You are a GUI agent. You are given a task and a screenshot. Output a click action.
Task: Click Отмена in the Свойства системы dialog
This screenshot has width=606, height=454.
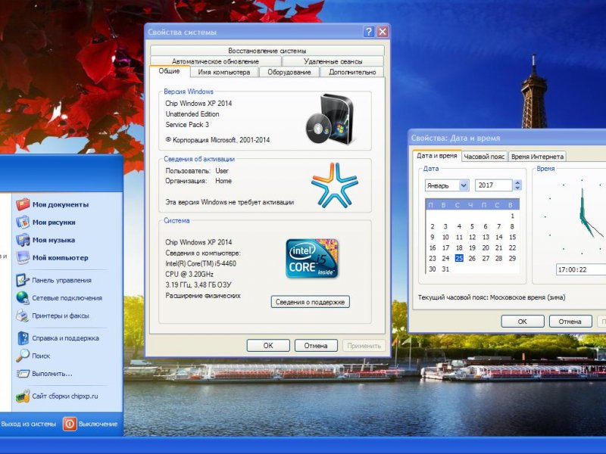316,346
